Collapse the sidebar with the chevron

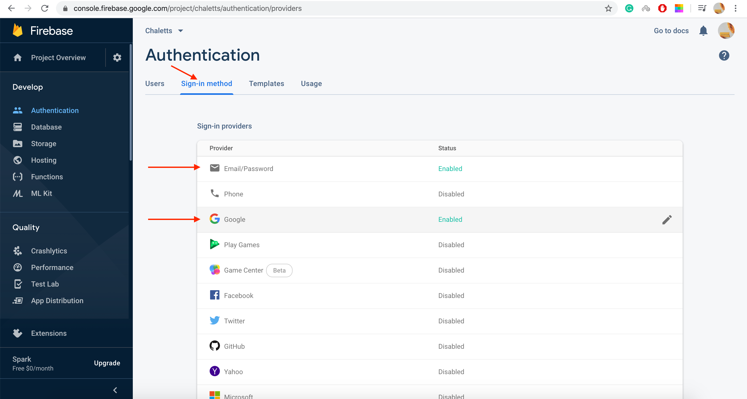coord(115,390)
